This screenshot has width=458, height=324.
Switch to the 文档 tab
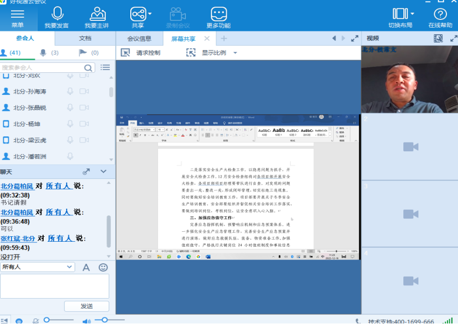85,38
